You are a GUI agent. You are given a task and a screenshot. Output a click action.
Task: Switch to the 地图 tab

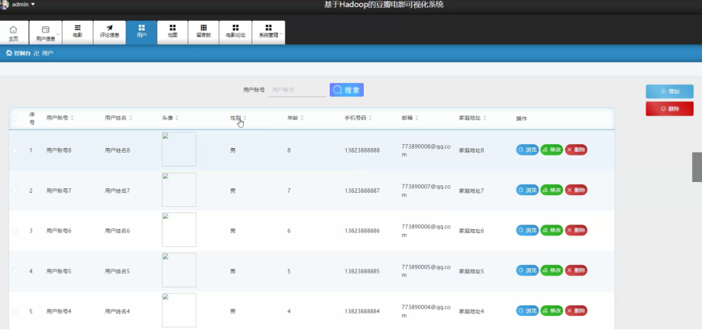pyautogui.click(x=173, y=33)
